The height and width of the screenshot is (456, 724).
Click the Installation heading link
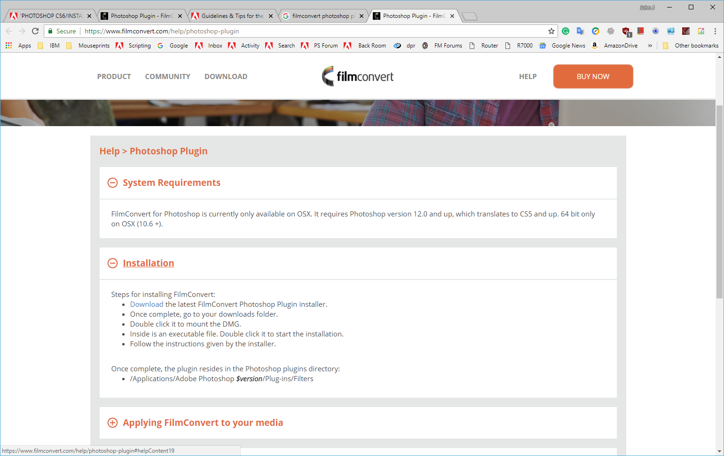click(x=149, y=263)
